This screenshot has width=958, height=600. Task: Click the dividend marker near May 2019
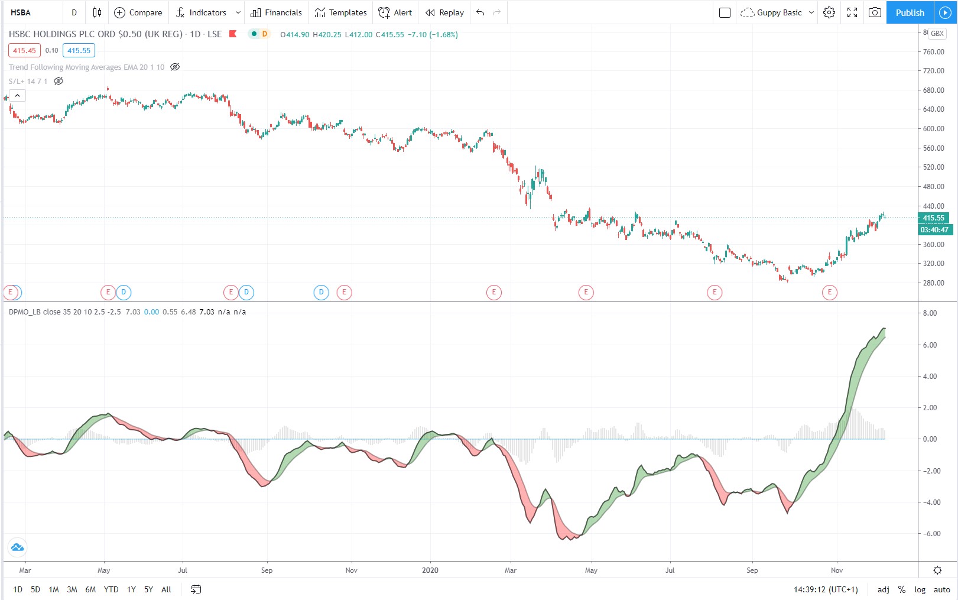point(124,292)
